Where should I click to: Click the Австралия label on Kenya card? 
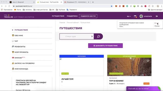click(x=113, y=78)
